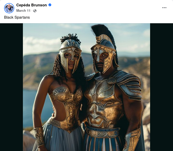The width and height of the screenshot is (173, 151).
Task: Click the man's ornate belt buckle
Action: (103, 134)
